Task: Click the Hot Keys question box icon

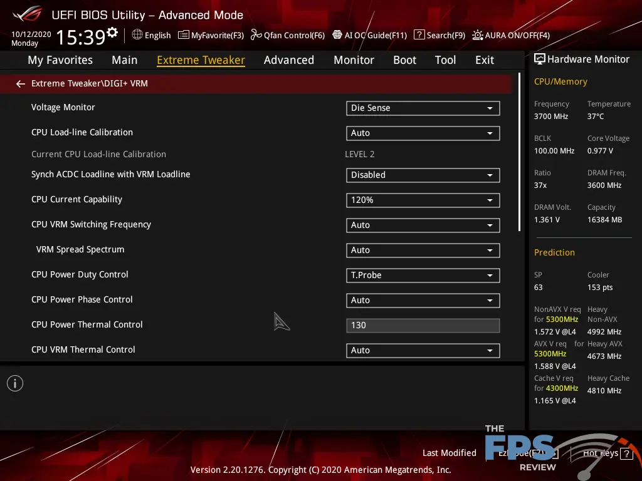Action: click(626, 453)
